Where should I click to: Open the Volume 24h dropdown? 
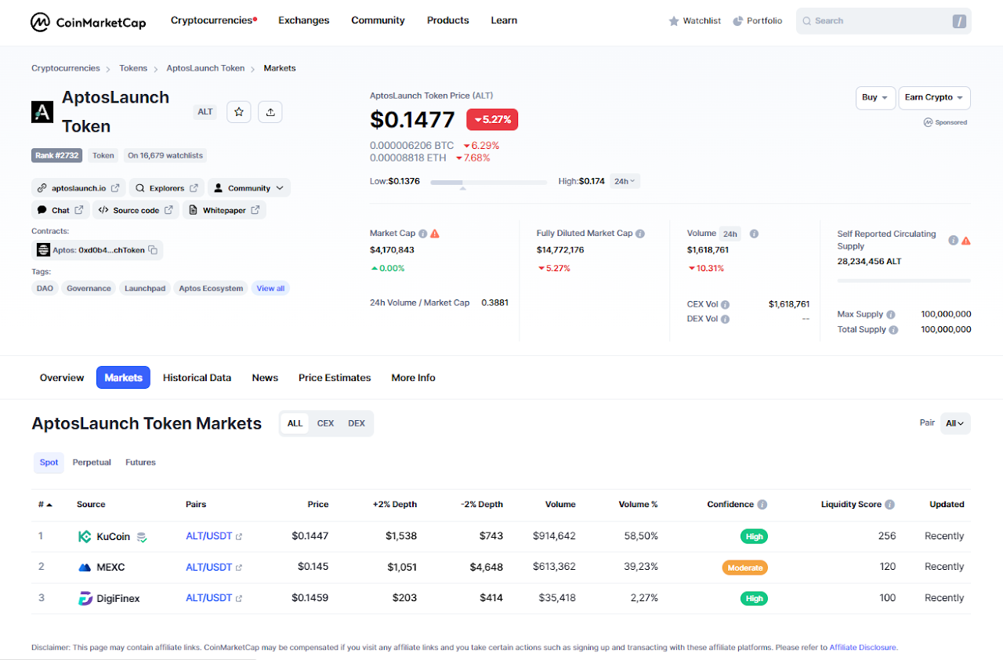[730, 234]
